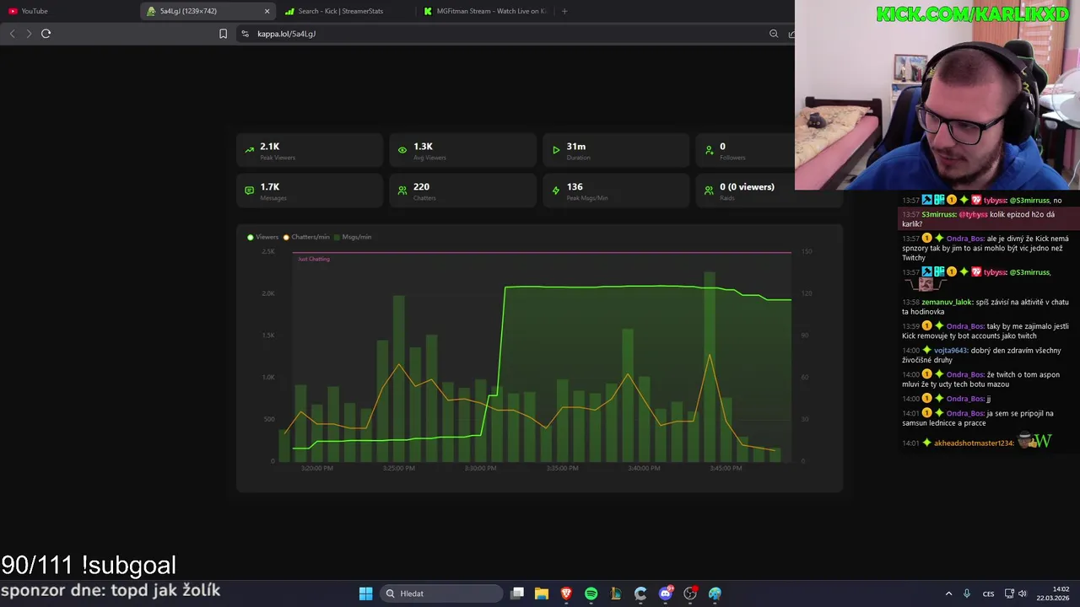This screenshot has height=607, width=1080.
Task: Launch Brave browser from taskbar
Action: pyautogui.click(x=566, y=594)
